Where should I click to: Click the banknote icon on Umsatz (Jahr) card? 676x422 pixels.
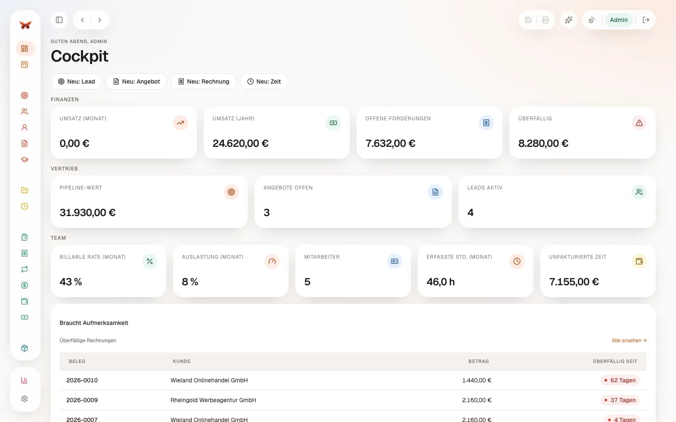(333, 123)
